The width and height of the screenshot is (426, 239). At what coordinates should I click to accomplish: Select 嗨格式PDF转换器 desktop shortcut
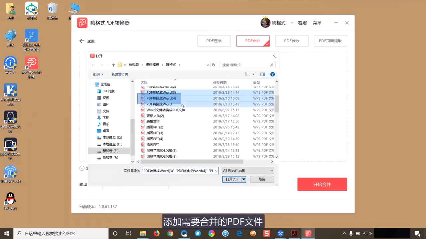click(31, 67)
